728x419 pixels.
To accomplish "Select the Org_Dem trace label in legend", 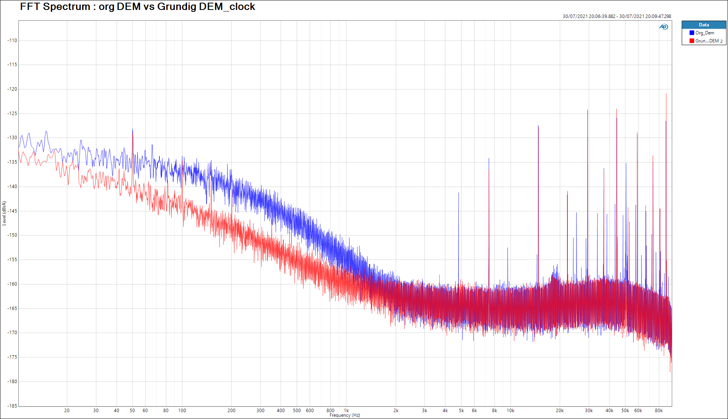I will pos(705,33).
